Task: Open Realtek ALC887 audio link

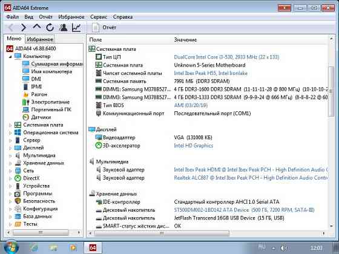Action: click(x=251, y=178)
